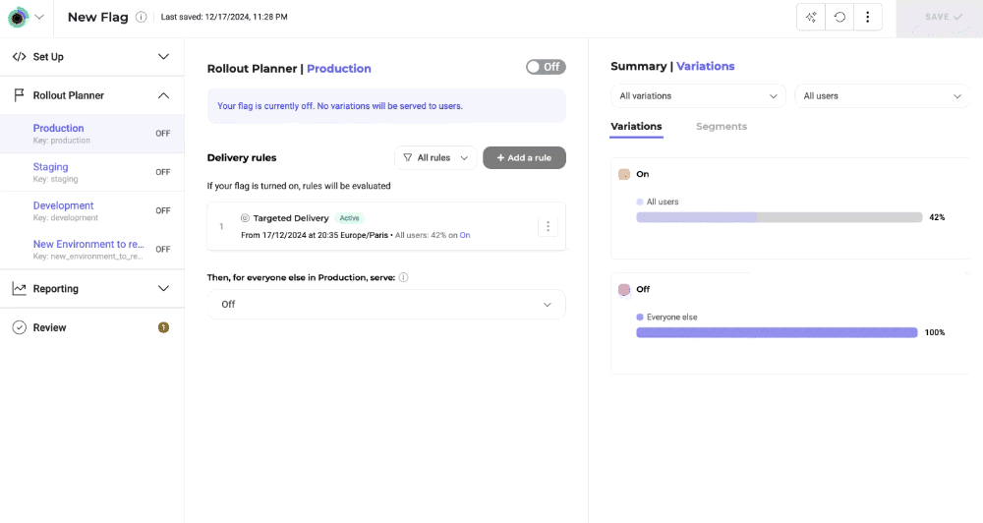
Task: Open the All variations dropdown
Action: (698, 96)
